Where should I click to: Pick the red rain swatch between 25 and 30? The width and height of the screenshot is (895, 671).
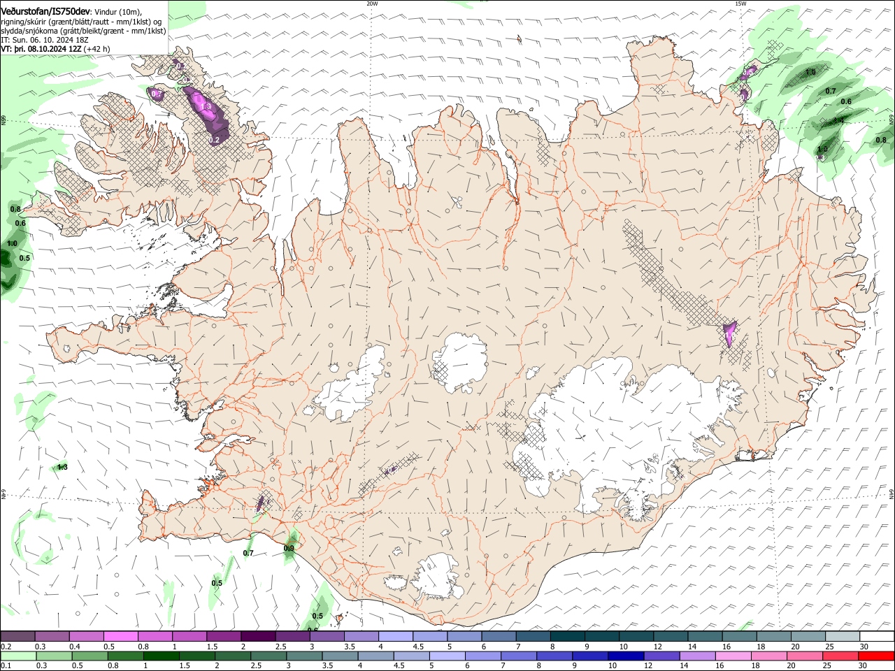coord(840,656)
